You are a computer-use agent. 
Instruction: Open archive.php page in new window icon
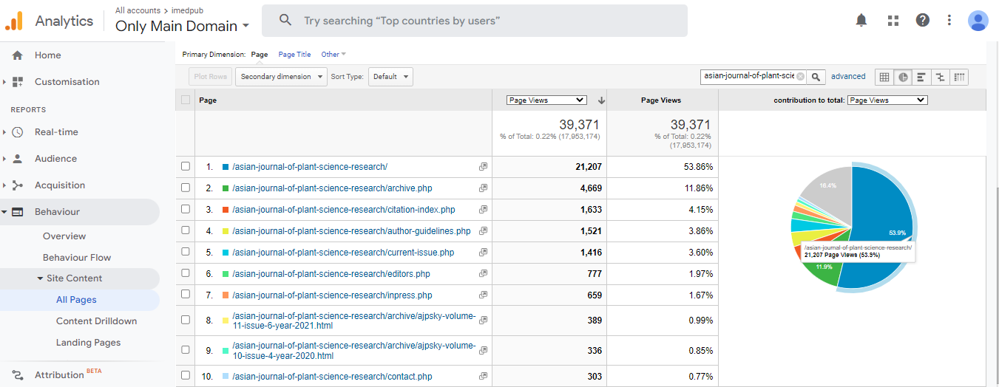[483, 188]
